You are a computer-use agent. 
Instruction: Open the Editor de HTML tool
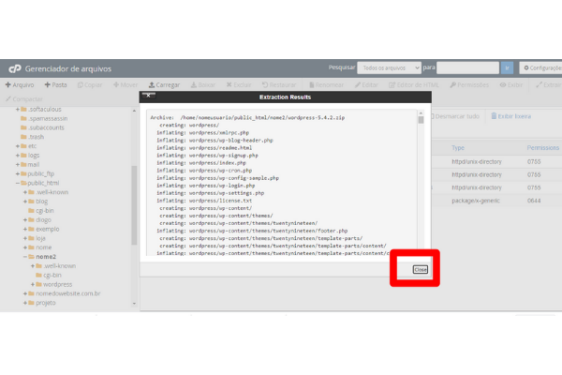click(414, 85)
